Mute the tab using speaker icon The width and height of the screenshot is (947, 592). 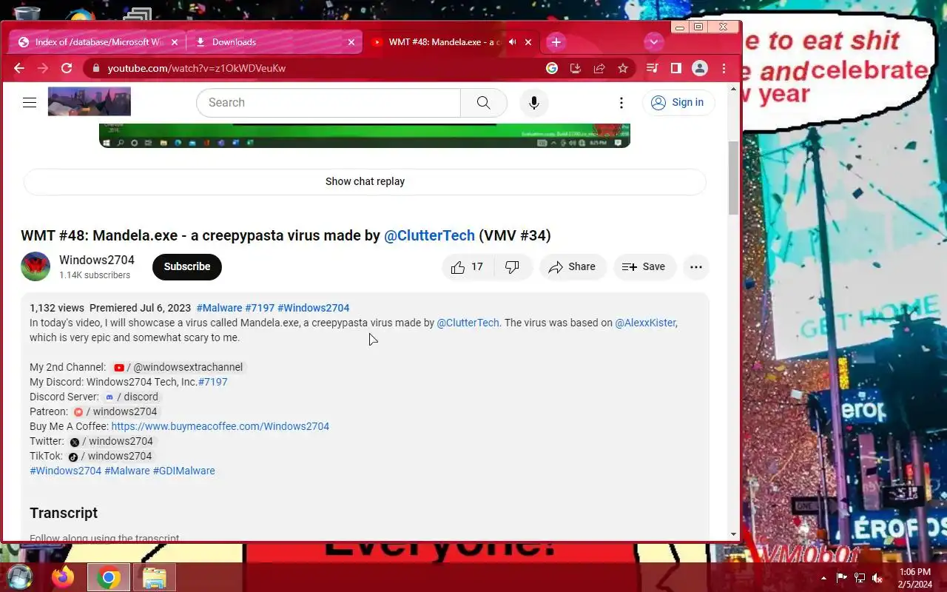click(513, 42)
